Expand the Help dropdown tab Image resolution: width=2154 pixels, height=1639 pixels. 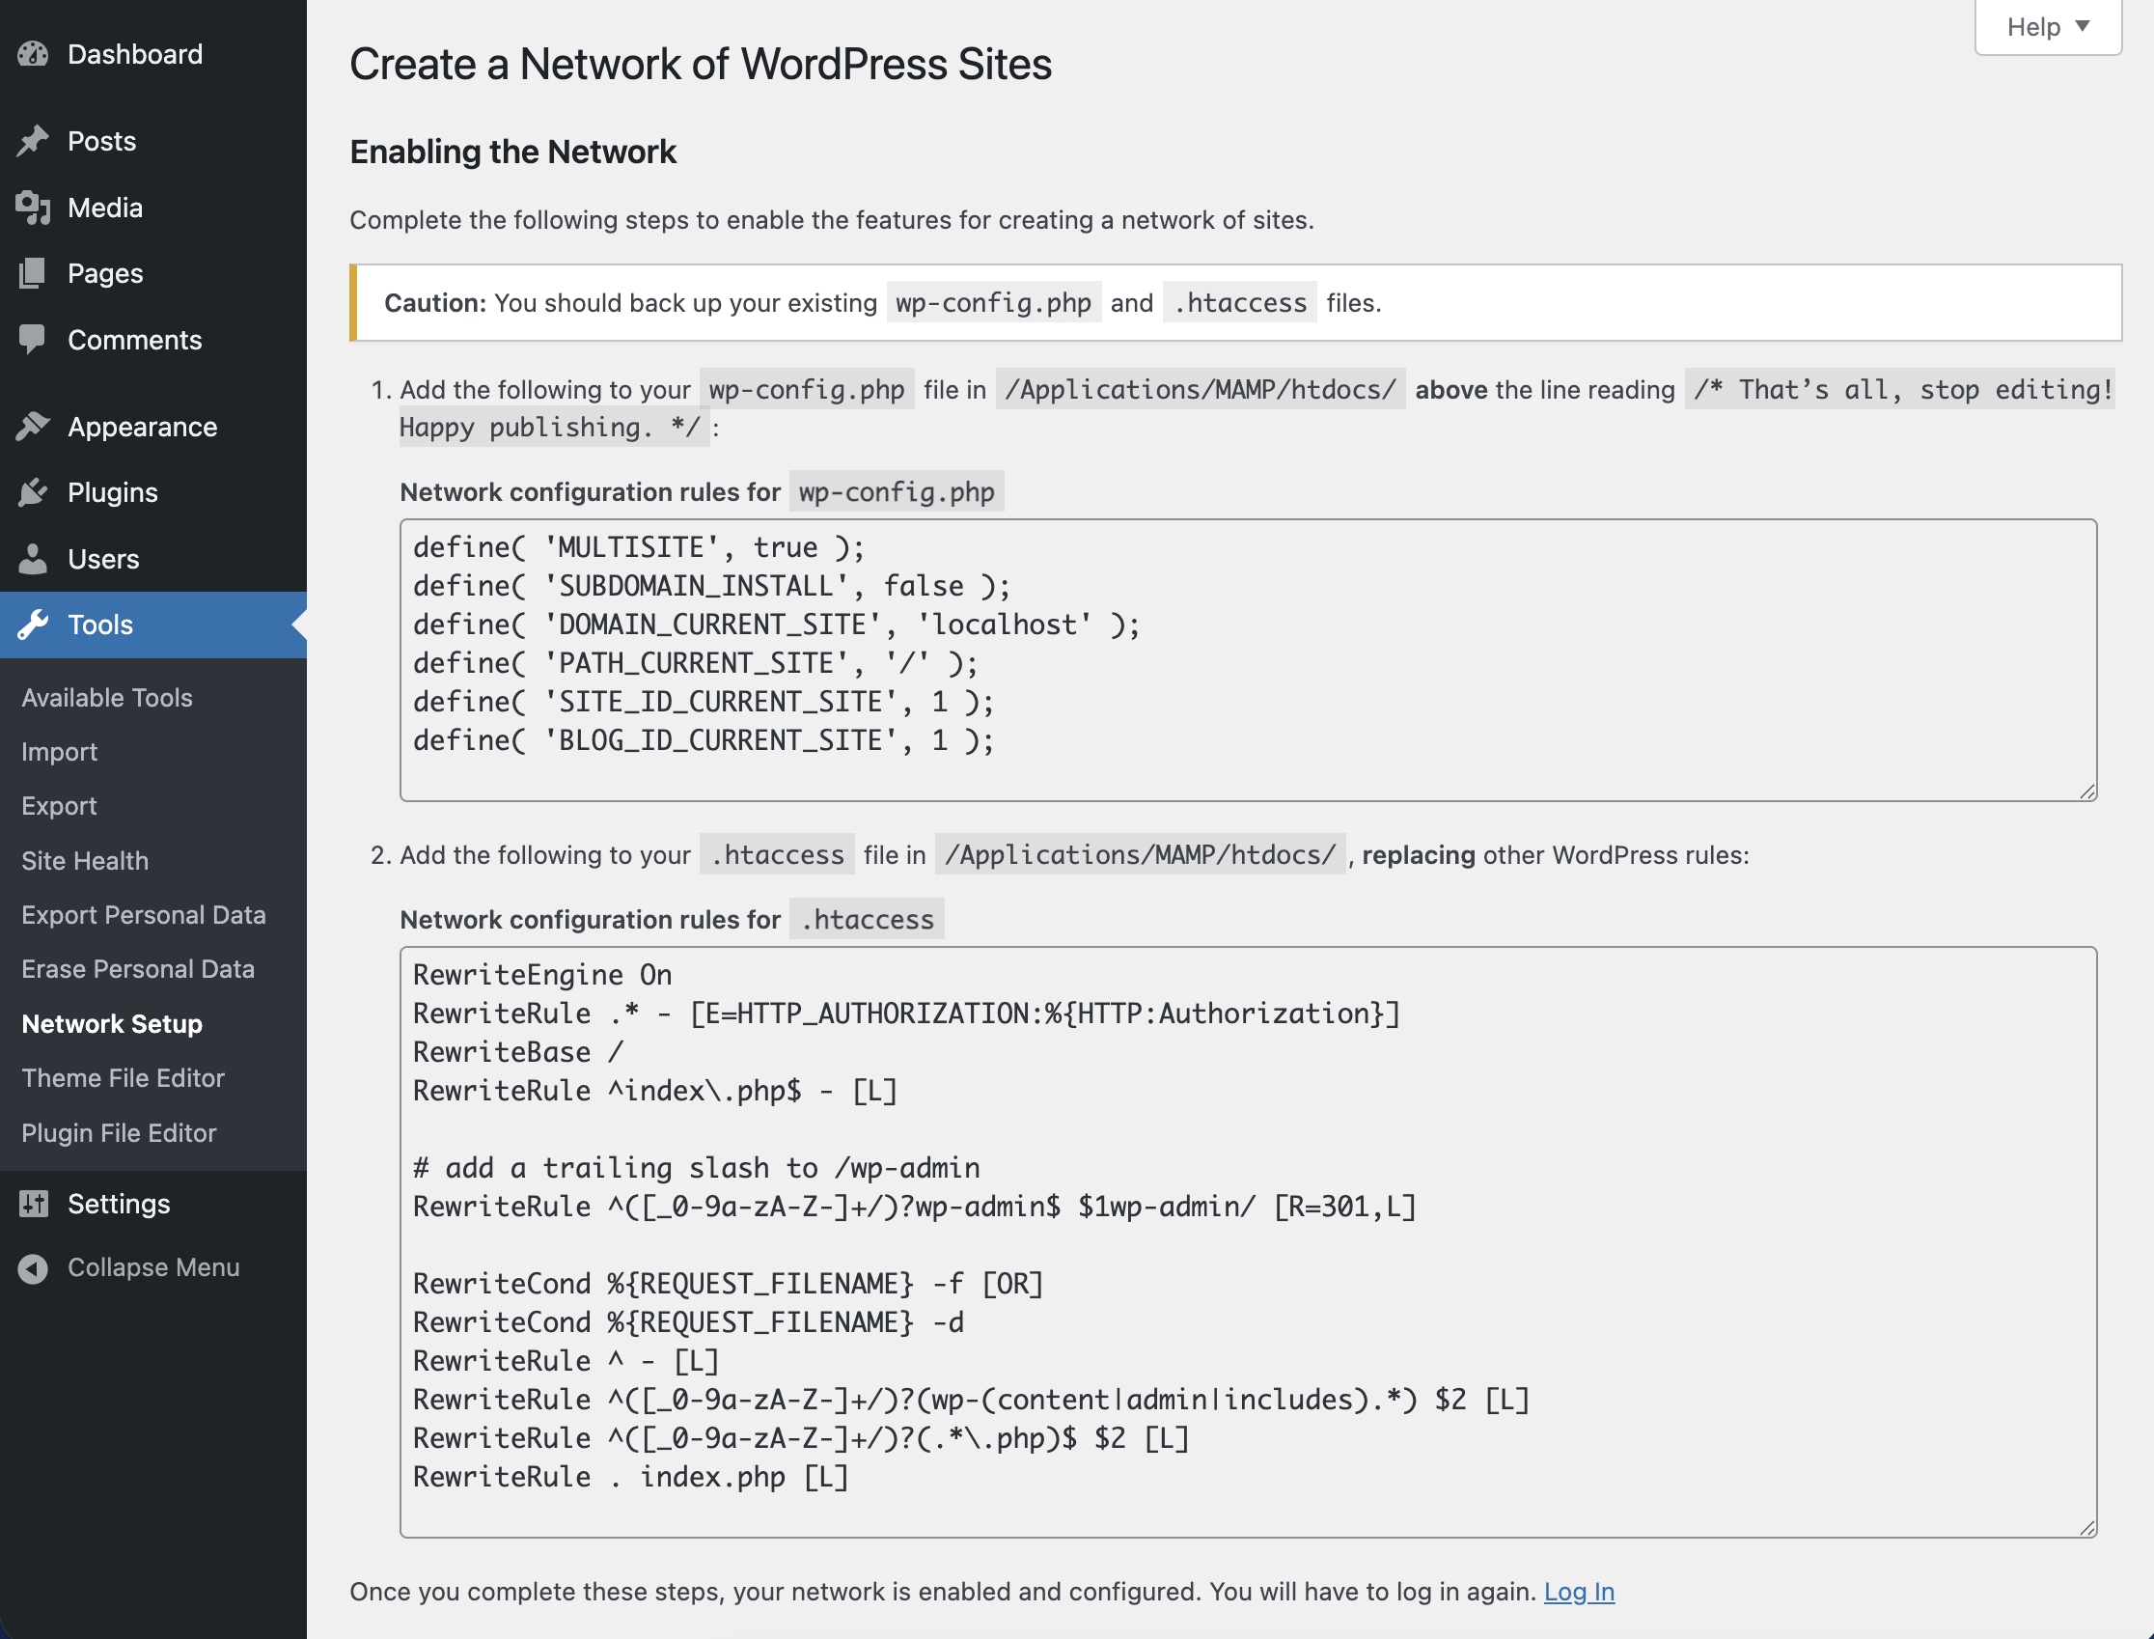[x=2047, y=27]
